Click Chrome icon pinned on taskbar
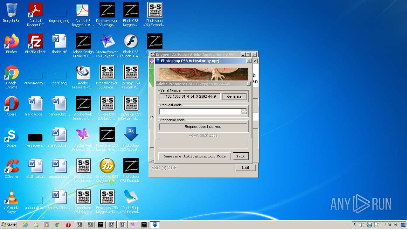The height and width of the screenshot is (229, 407). 58,225
